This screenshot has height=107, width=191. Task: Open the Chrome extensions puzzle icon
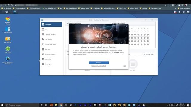(179, 5)
